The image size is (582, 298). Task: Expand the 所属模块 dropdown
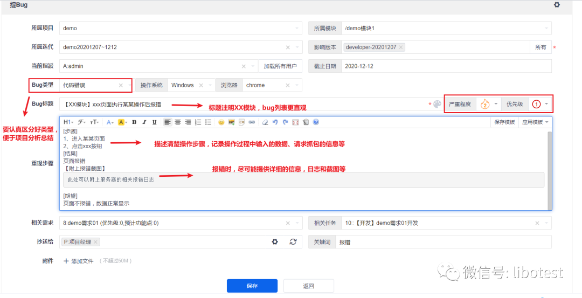pyautogui.click(x=546, y=28)
